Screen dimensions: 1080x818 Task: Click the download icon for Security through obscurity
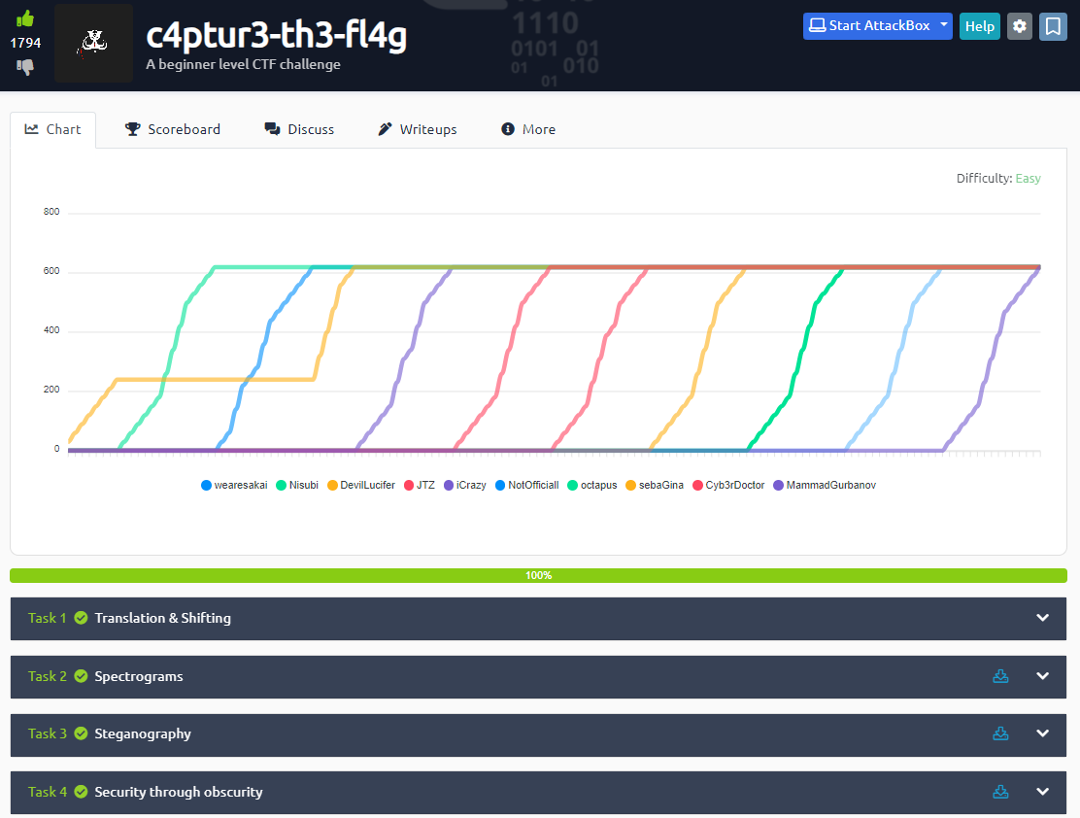[1001, 792]
